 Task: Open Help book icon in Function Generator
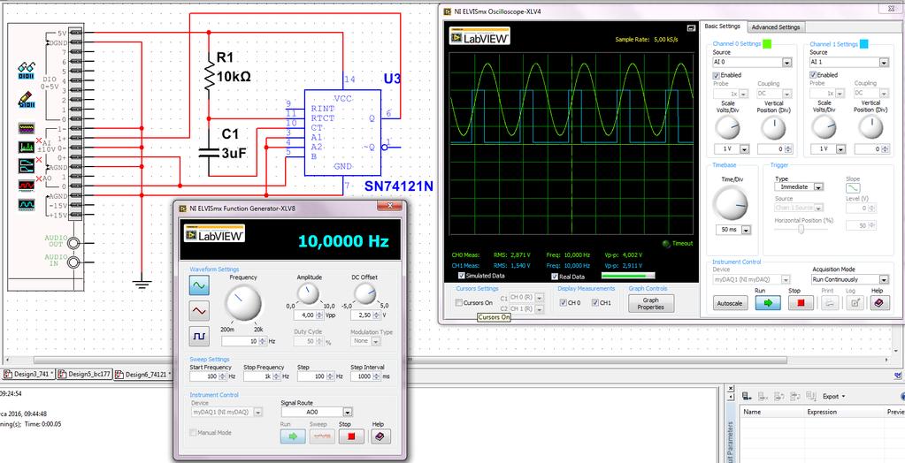coord(380,436)
